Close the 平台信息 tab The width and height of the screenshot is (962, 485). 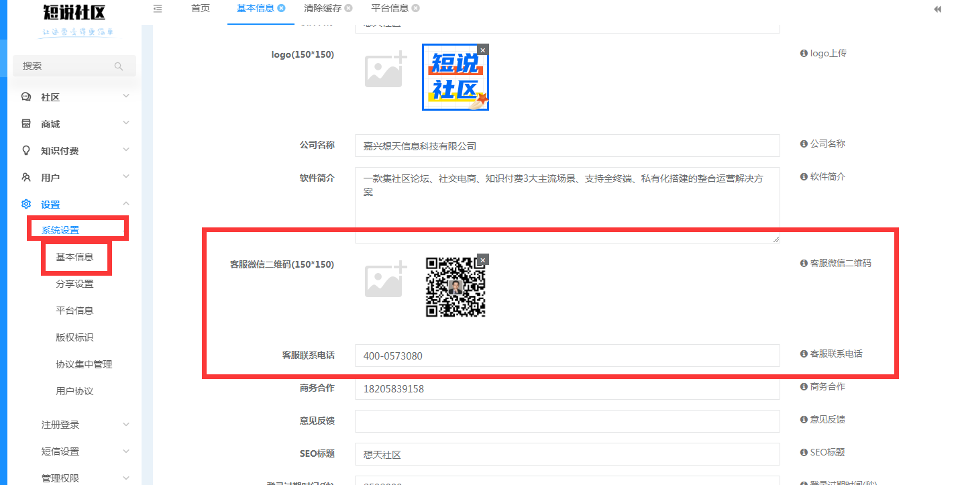pyautogui.click(x=415, y=9)
